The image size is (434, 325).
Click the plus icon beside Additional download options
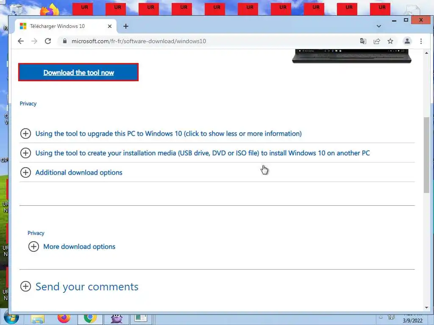coord(25,173)
